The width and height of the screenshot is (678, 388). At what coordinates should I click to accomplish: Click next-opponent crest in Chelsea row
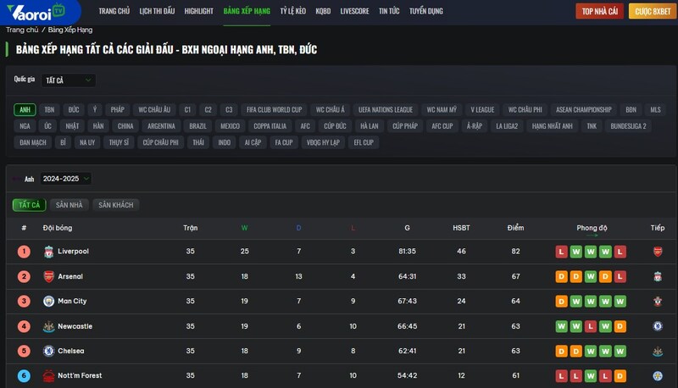tap(658, 351)
